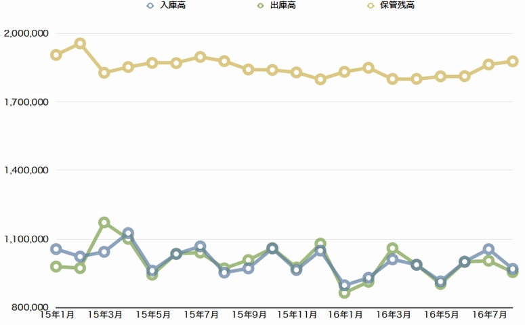Click the 15年5月 x-axis label
Image resolution: width=525 pixels, height=325 pixels.
pyautogui.click(x=153, y=314)
